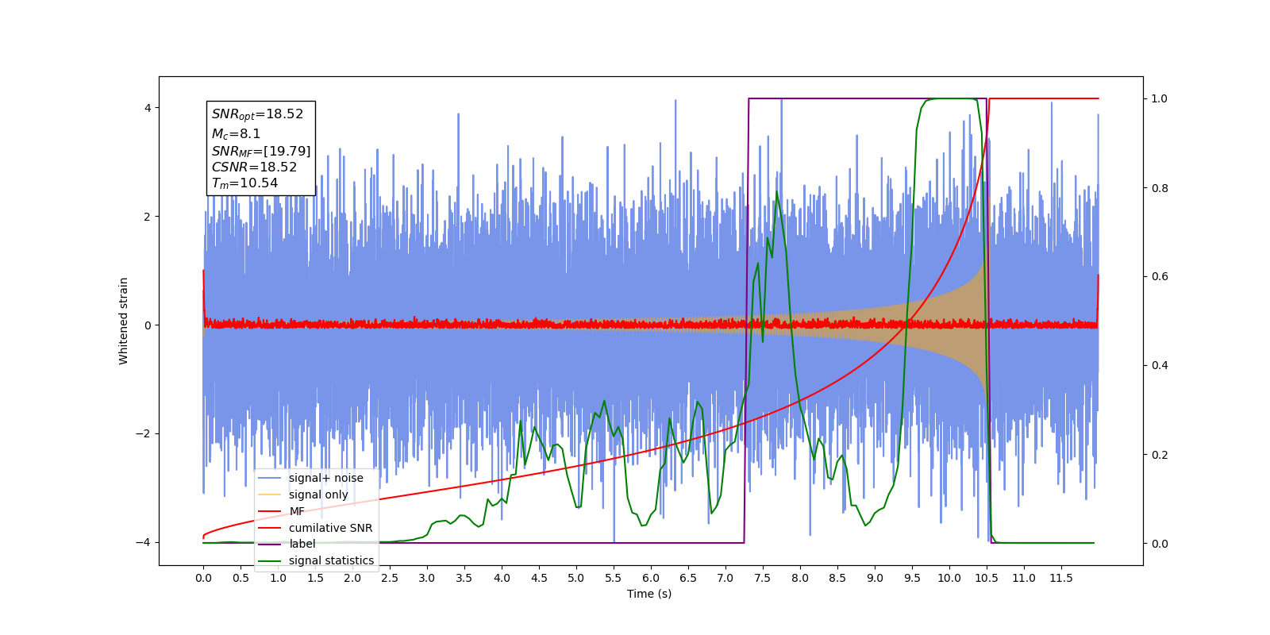Image resolution: width=1270 pixels, height=635 pixels.
Task: Click the 'Whitened strain' y-axis label
Action: click(124, 321)
